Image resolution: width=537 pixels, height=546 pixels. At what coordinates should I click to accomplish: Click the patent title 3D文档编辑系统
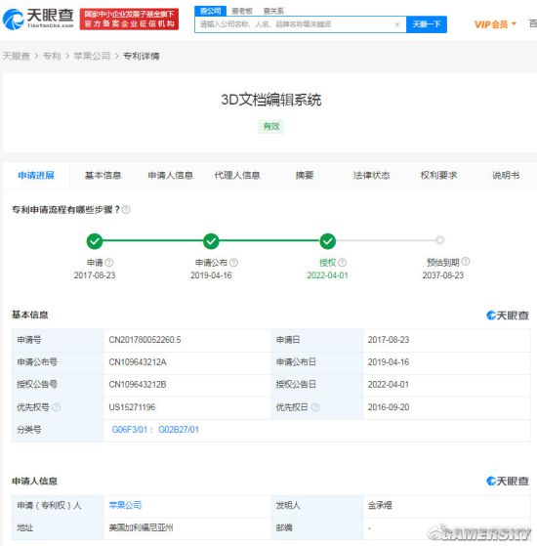tap(271, 100)
